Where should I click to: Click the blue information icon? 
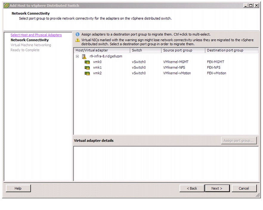coord(77,34)
